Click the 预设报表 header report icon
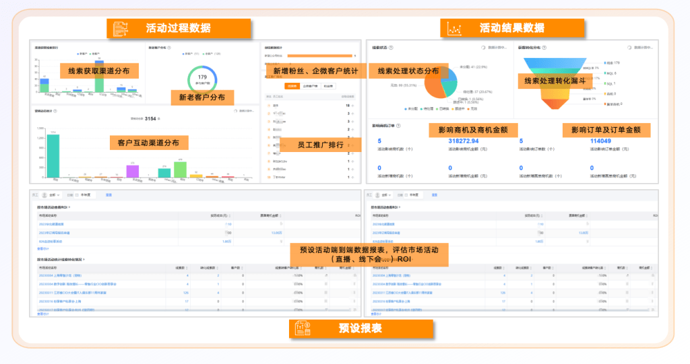 [301, 329]
